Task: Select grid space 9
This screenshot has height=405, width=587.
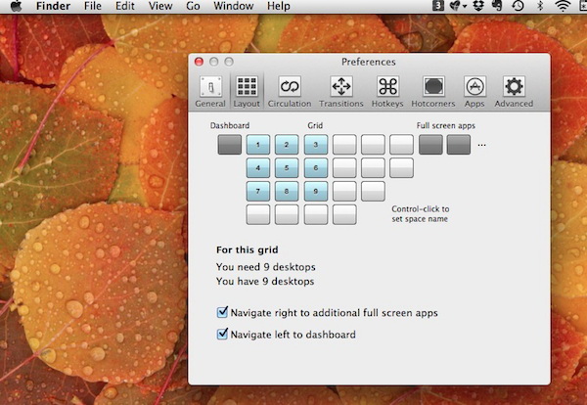Action: (x=316, y=192)
